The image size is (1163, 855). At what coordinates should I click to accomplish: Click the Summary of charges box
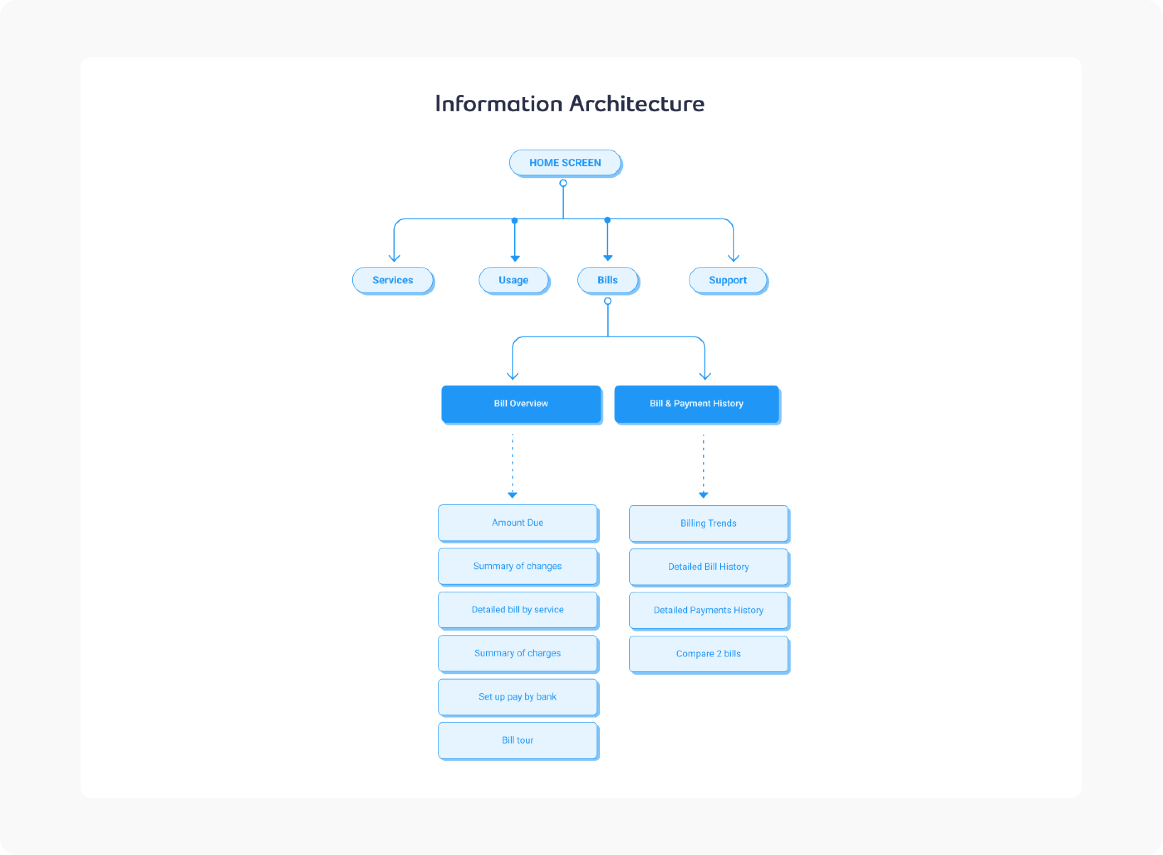point(518,653)
